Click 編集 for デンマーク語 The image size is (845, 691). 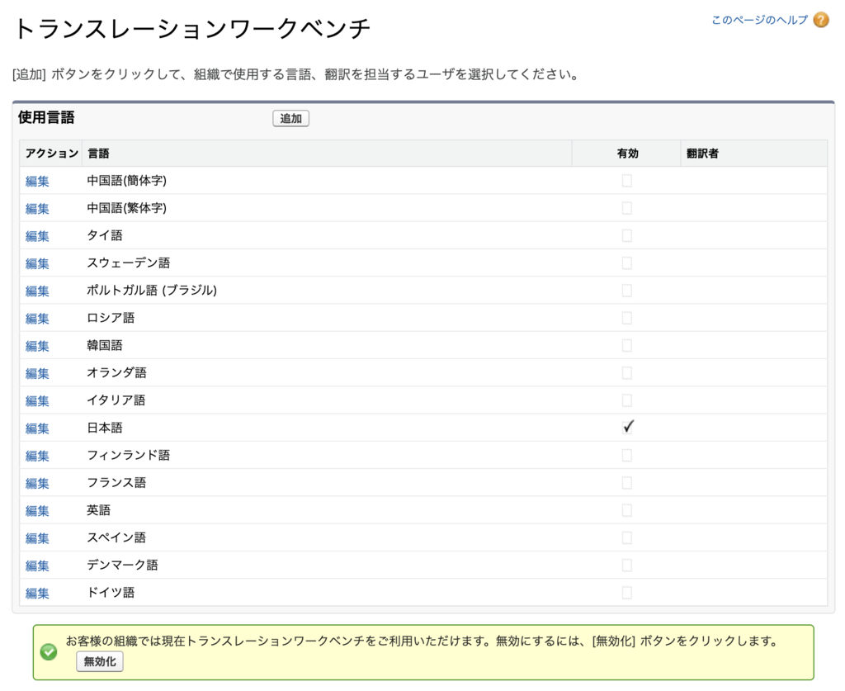click(37, 565)
